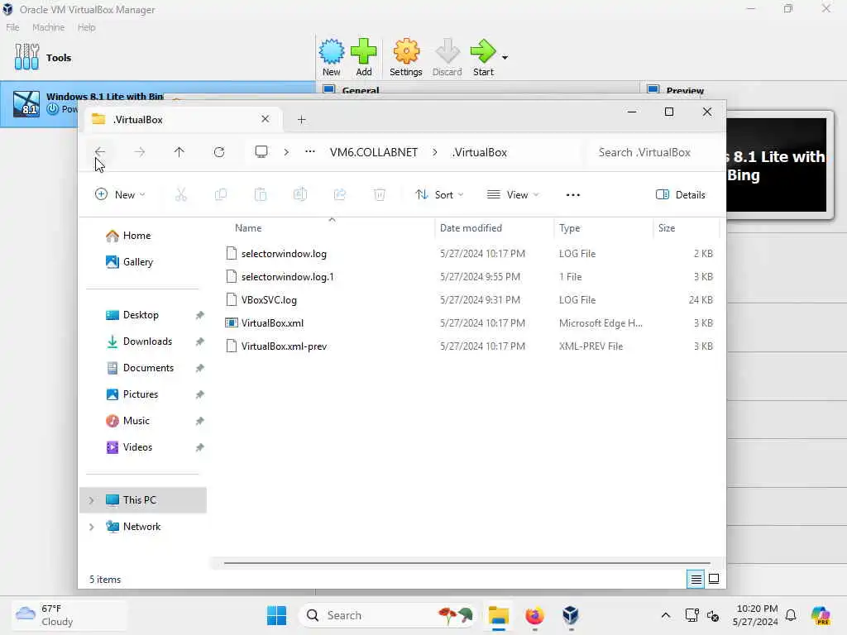Open the File menu in VirtualBox
Image resolution: width=847 pixels, height=635 pixels.
click(12, 27)
